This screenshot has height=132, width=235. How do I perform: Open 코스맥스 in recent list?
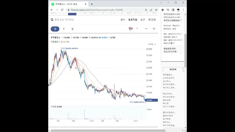click(x=167, y=81)
